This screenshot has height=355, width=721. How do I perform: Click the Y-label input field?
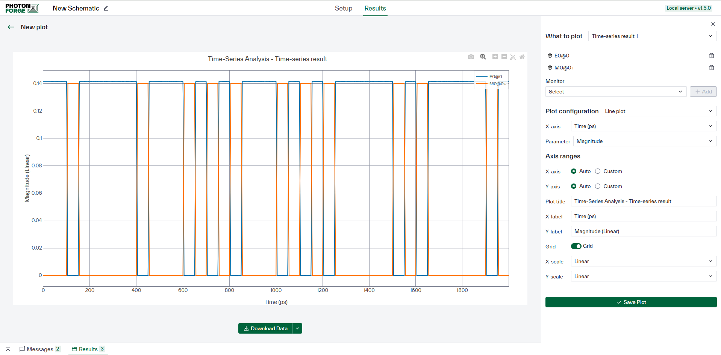point(644,231)
